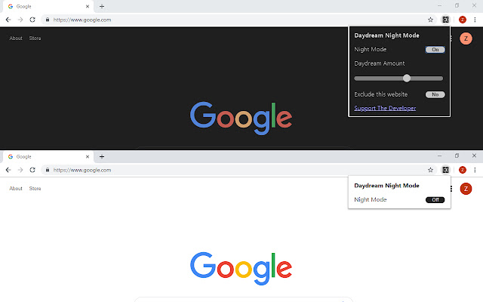This screenshot has height=302, width=483.
Task: Restore down the top browser window
Action: tap(457, 5)
